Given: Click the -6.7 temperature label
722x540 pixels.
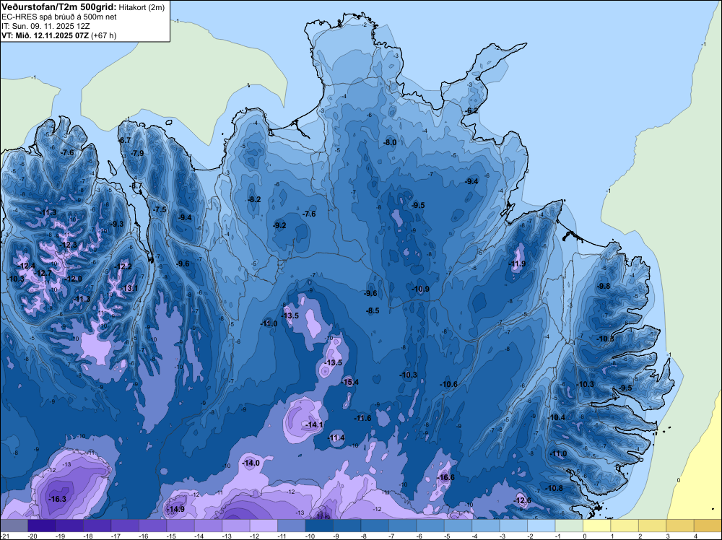Looking at the screenshot, I should (125, 140).
